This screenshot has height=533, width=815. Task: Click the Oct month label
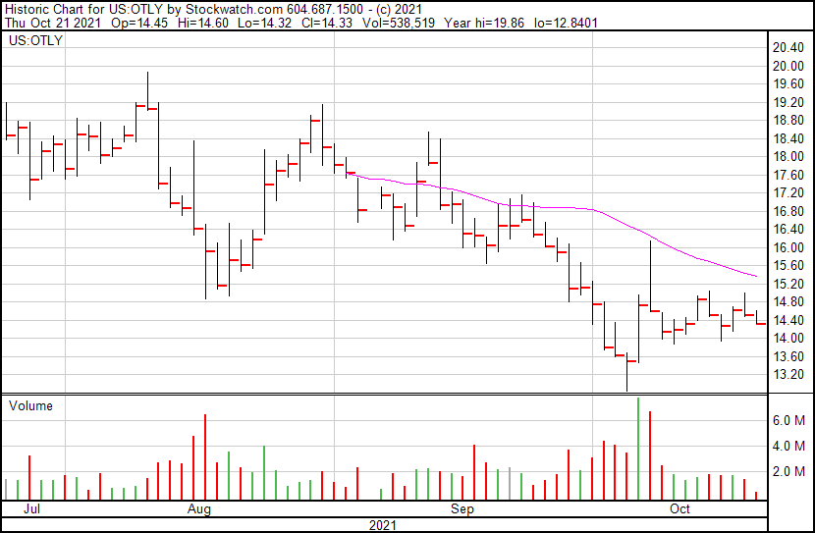[x=679, y=508]
